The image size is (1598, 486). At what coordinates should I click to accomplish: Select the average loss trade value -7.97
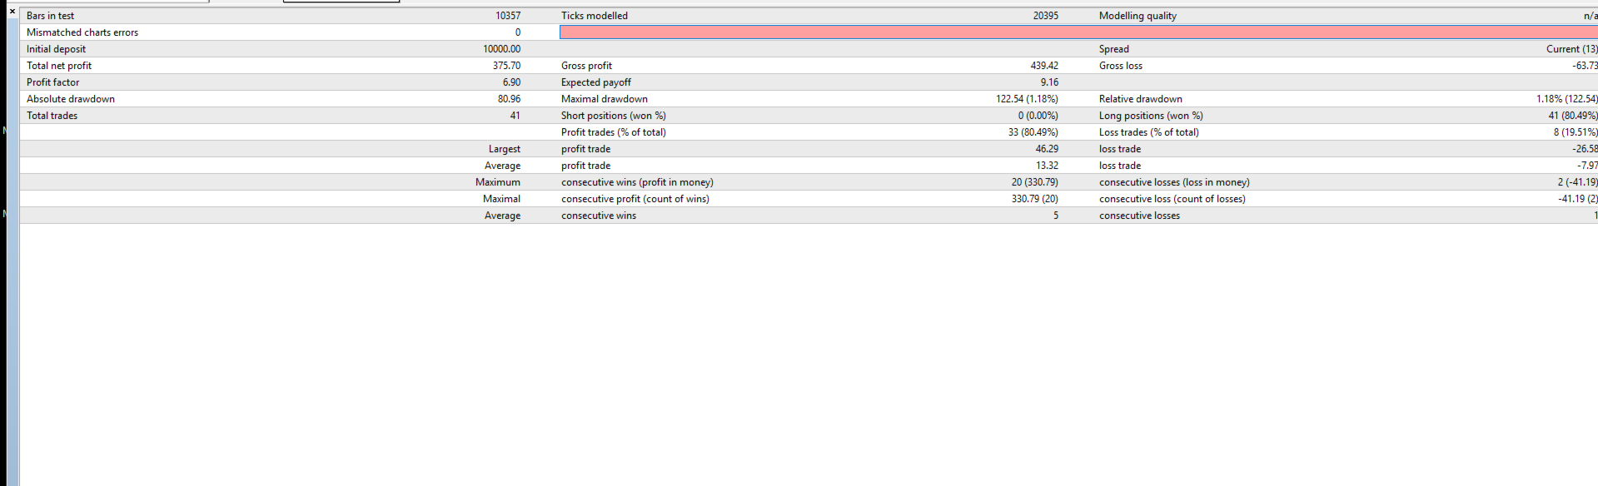coord(1587,166)
